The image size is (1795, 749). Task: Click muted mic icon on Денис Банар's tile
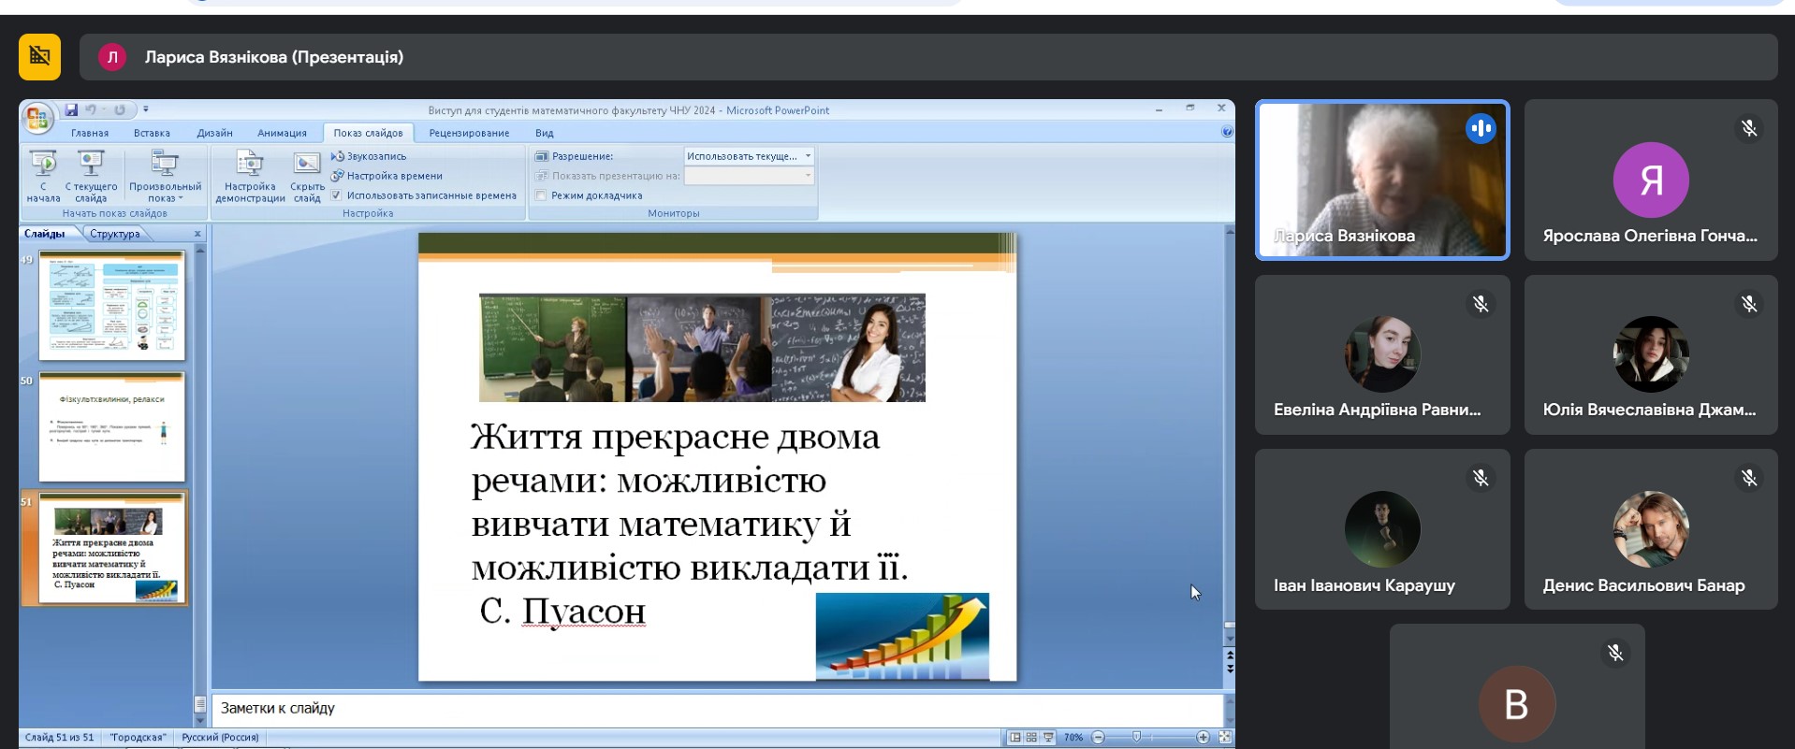pos(1749,479)
